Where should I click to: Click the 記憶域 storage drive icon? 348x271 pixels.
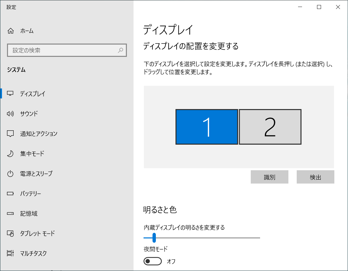pyautogui.click(x=10, y=213)
